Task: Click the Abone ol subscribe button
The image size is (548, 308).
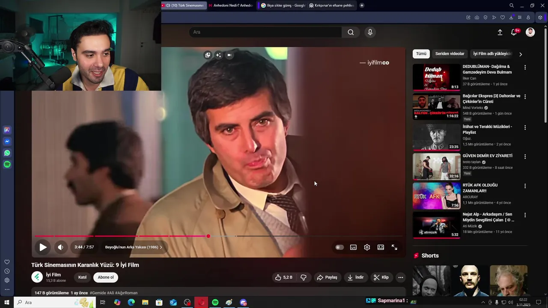Action: (x=106, y=277)
